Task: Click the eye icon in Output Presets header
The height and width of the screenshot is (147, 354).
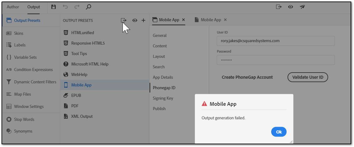Action: [135, 20]
